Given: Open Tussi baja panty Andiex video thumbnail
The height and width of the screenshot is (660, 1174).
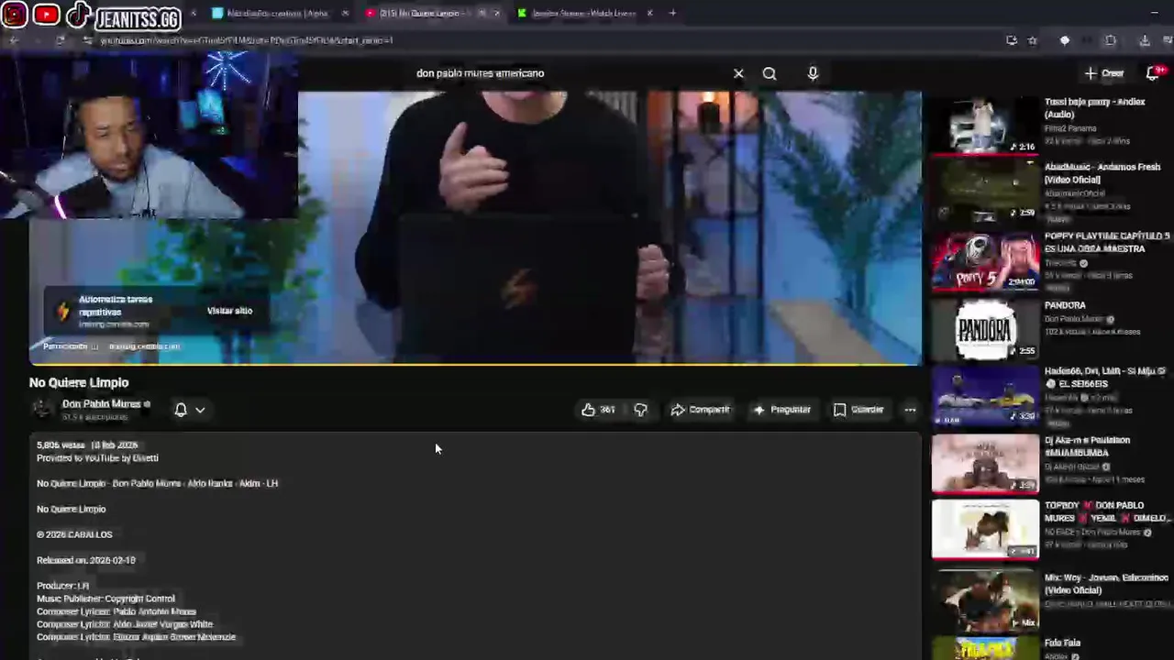Looking at the screenshot, I should (985, 126).
